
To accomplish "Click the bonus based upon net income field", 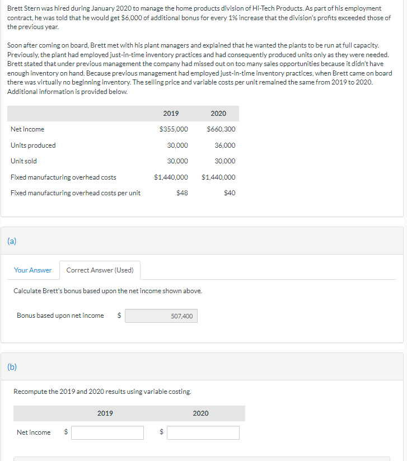I will click(x=161, y=316).
